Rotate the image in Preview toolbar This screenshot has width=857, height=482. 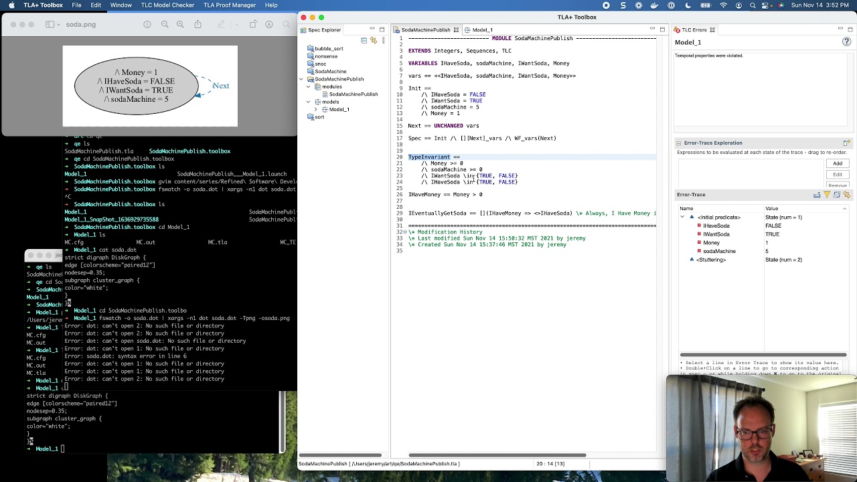(253, 25)
